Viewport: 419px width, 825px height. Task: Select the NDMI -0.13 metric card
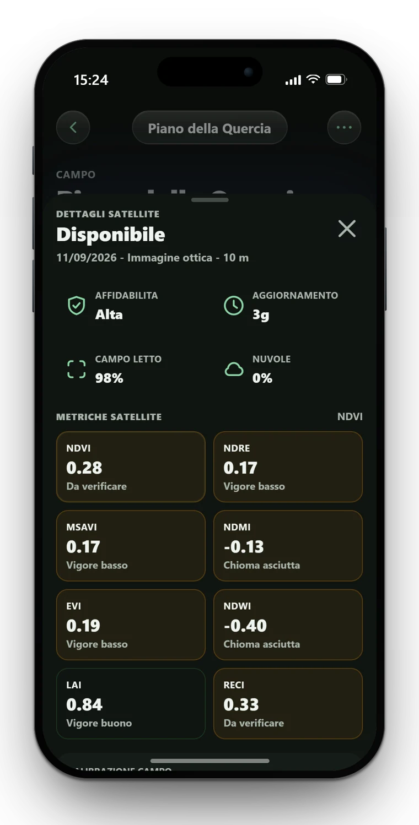pos(288,546)
